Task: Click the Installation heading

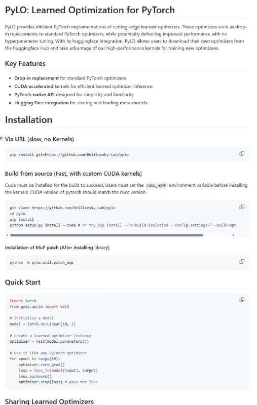Action: click(x=29, y=120)
